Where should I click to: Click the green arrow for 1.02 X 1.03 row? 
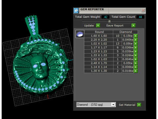tap(136, 59)
